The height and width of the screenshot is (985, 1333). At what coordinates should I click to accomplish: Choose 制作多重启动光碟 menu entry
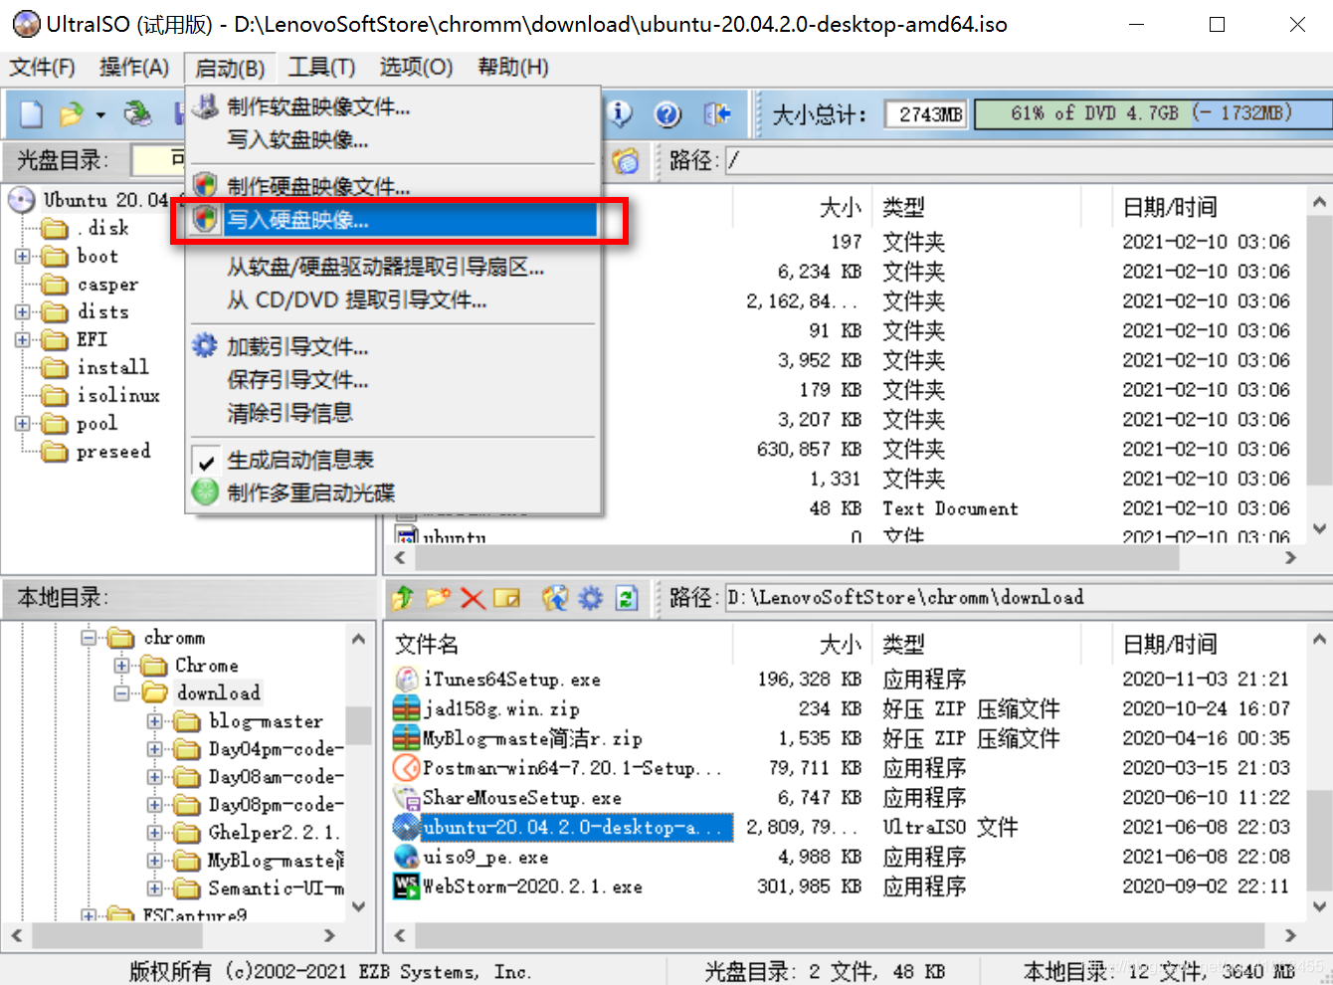[310, 492]
